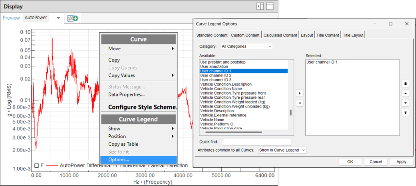
Task: Click the single panel layout icon
Action: coord(270,7)
